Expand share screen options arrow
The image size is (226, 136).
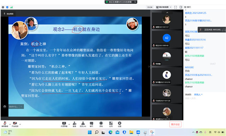69,124
